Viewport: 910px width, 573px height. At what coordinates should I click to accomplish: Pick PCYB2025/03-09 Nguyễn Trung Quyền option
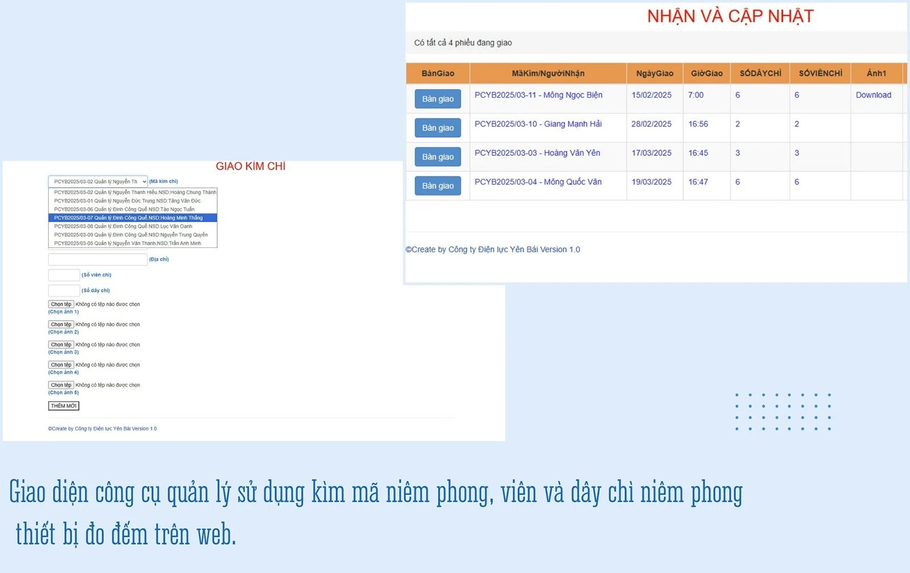pos(133,235)
